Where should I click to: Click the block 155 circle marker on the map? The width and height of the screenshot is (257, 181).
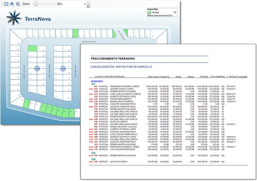click(x=63, y=69)
